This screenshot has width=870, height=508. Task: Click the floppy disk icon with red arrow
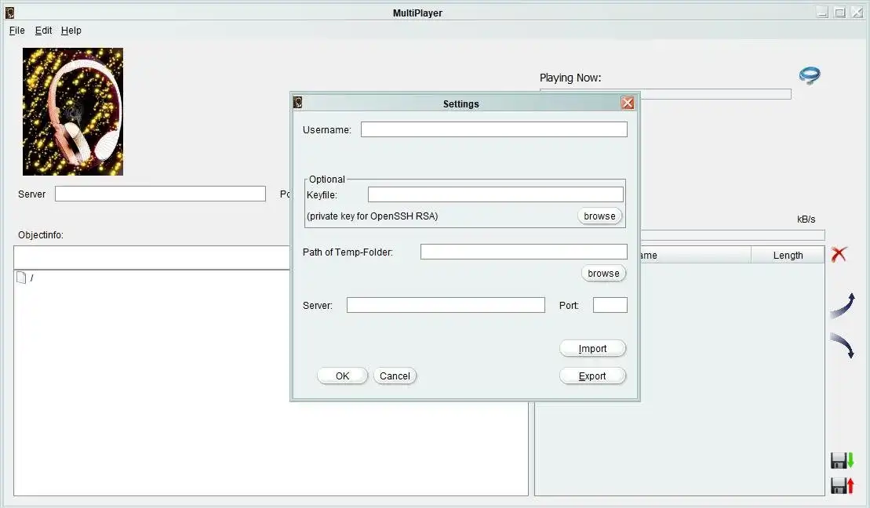click(x=842, y=485)
